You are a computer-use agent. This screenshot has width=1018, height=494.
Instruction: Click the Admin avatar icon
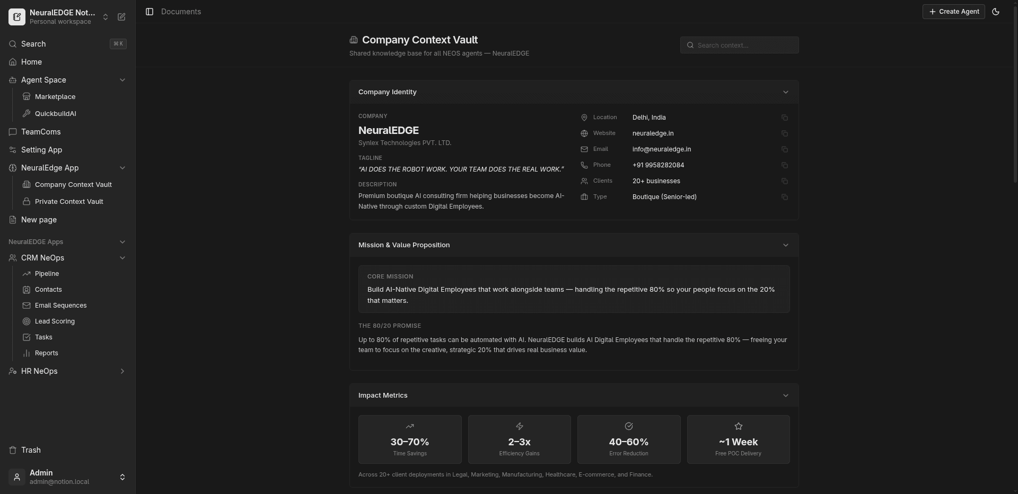point(16,477)
